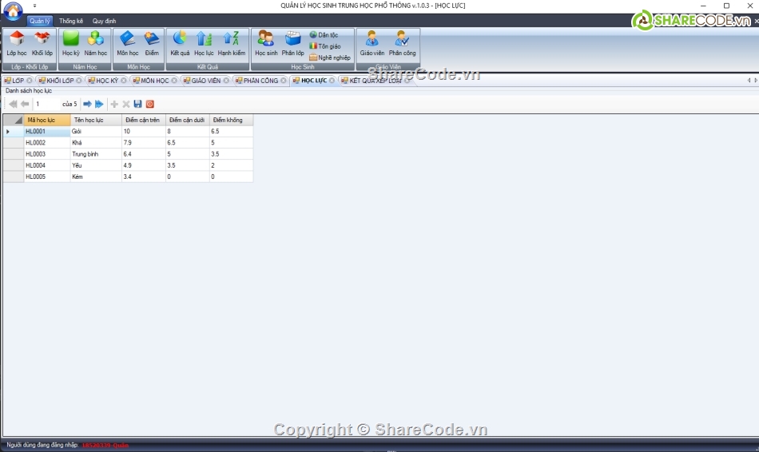
Task: Open the Môn học book icon
Action: 127,42
